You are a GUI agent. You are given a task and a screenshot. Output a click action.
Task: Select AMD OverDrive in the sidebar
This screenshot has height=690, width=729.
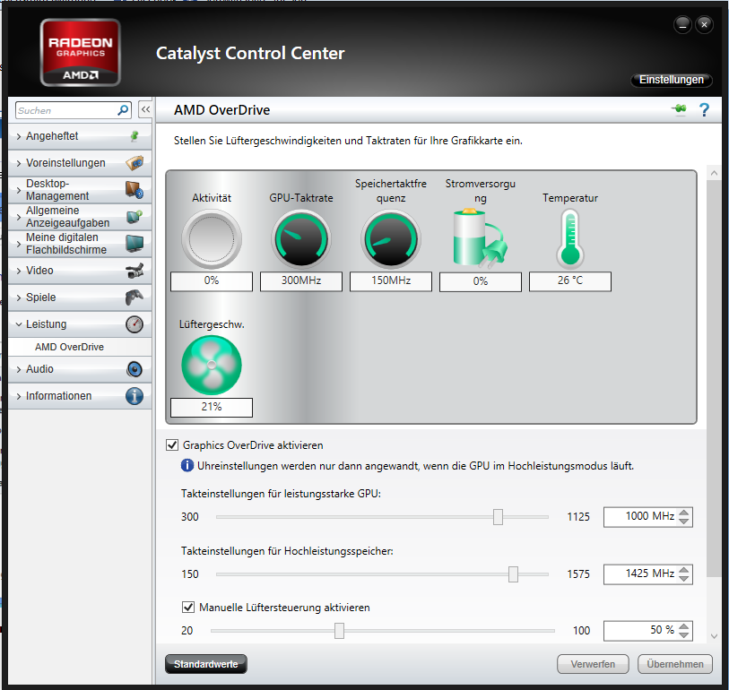pyautogui.click(x=69, y=347)
